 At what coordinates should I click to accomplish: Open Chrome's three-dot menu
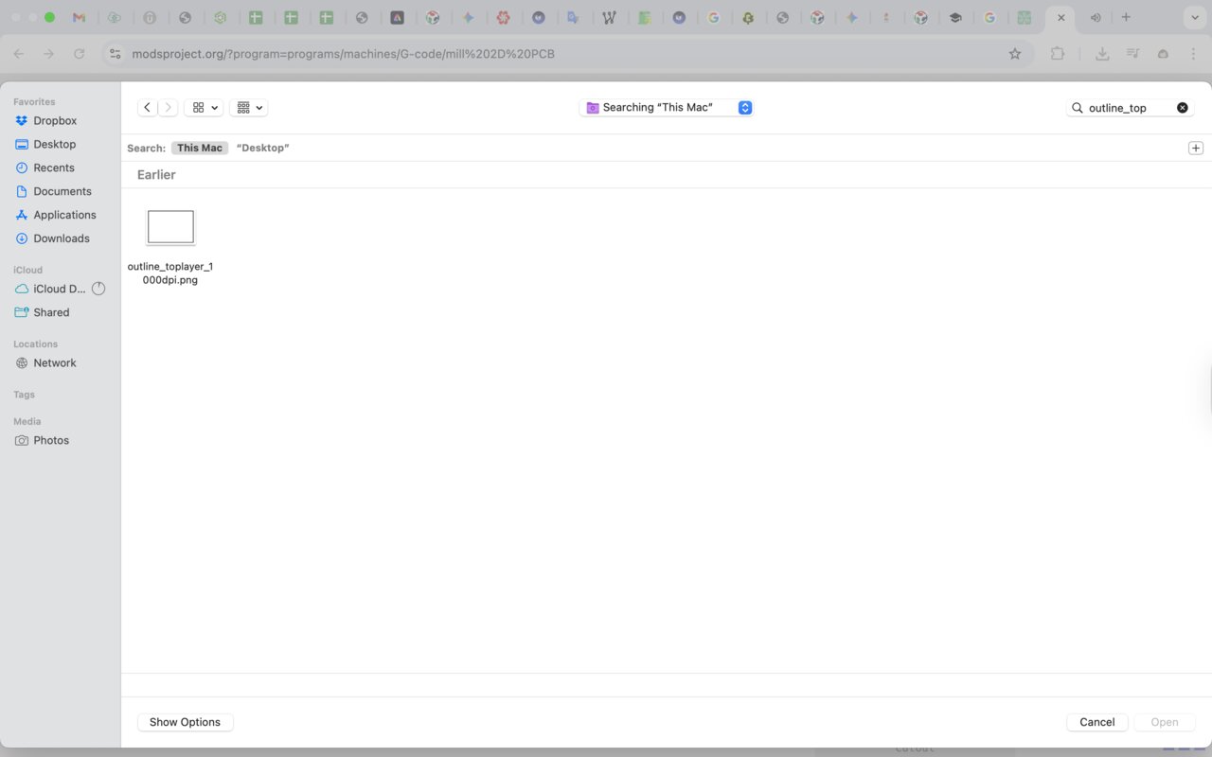pyautogui.click(x=1193, y=54)
